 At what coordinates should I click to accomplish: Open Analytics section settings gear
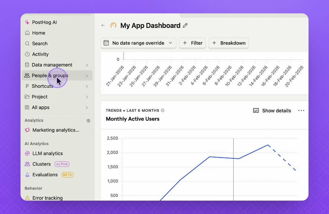[x=88, y=121]
